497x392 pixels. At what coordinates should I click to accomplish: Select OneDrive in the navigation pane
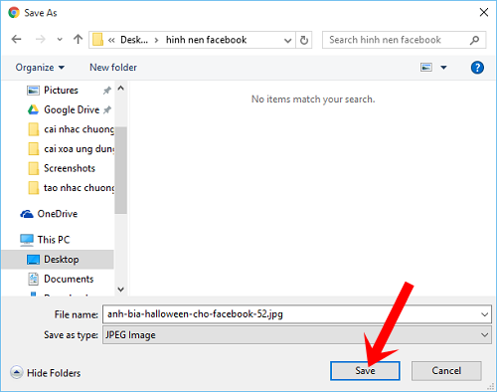click(x=58, y=214)
